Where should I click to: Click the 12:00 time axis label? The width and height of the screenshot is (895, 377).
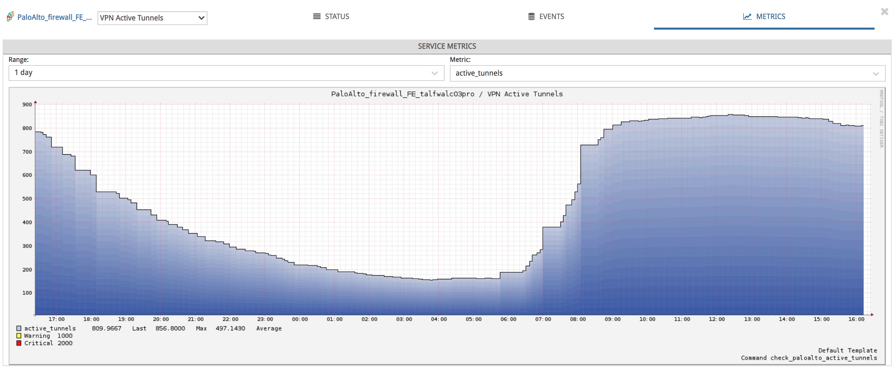click(717, 319)
